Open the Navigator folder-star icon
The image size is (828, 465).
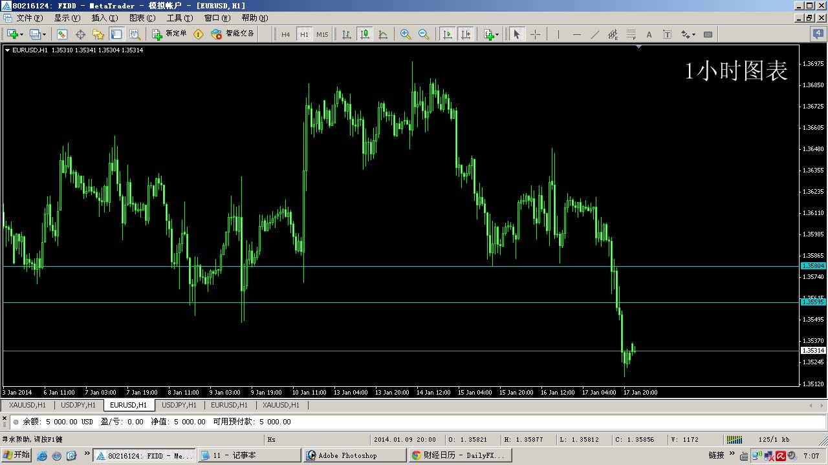point(98,34)
